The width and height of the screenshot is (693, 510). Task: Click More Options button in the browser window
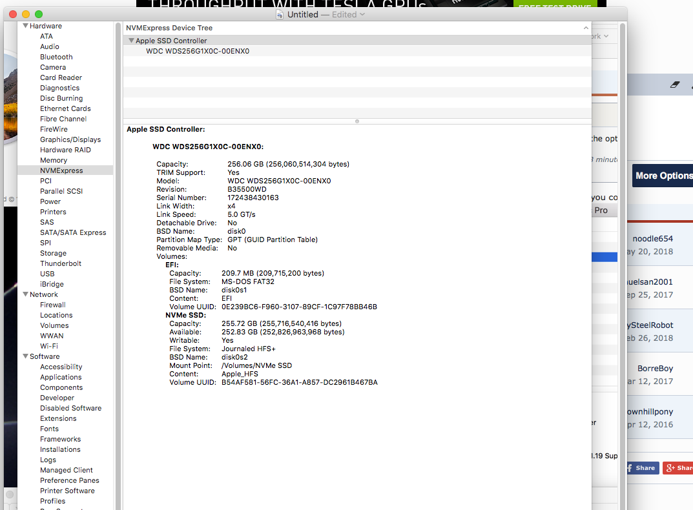tap(663, 176)
